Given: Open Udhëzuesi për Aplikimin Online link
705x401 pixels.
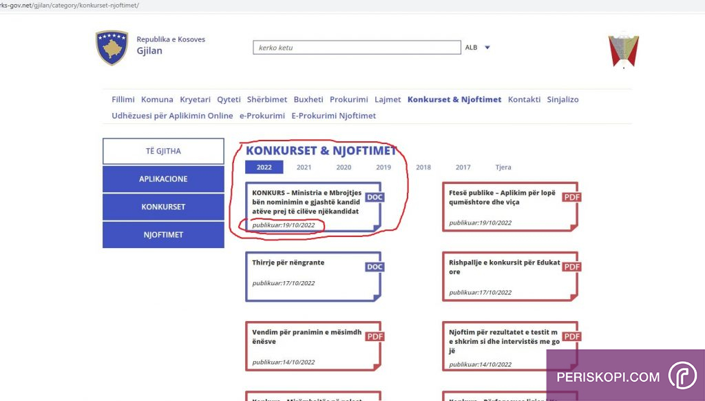Looking at the screenshot, I should (x=172, y=116).
